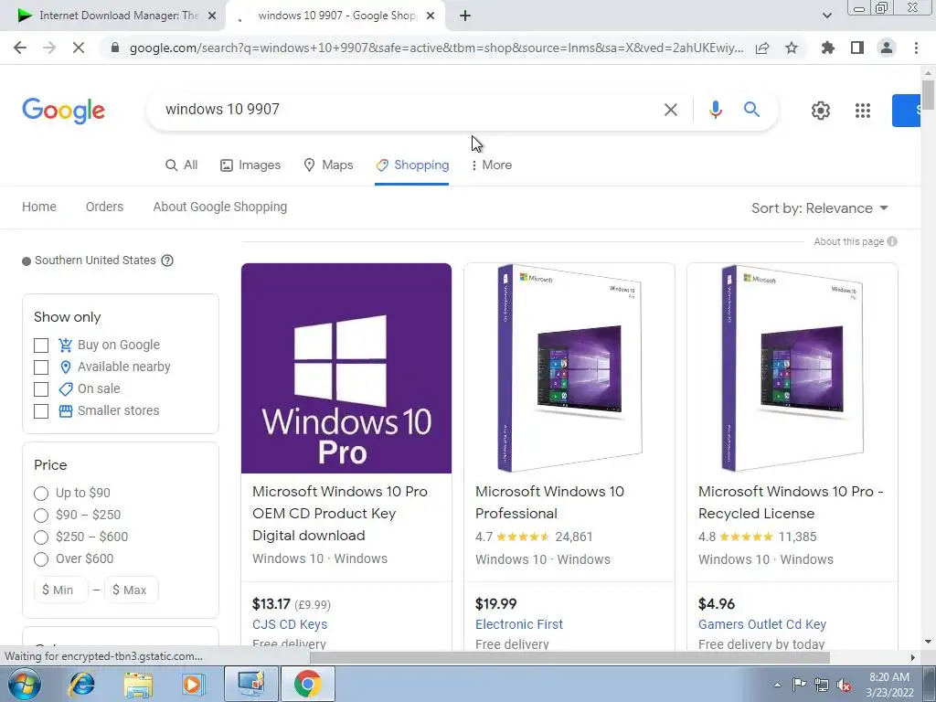Open the volume icon in system tray
The height and width of the screenshot is (702, 936).
[x=845, y=686]
